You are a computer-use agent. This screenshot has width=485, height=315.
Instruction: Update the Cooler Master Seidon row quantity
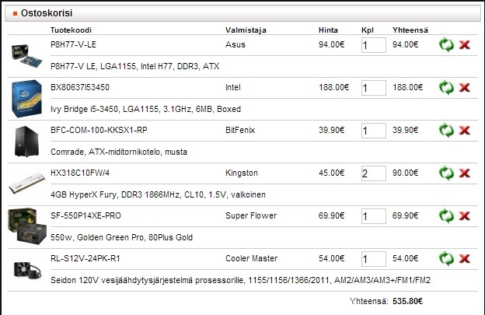[446, 258]
